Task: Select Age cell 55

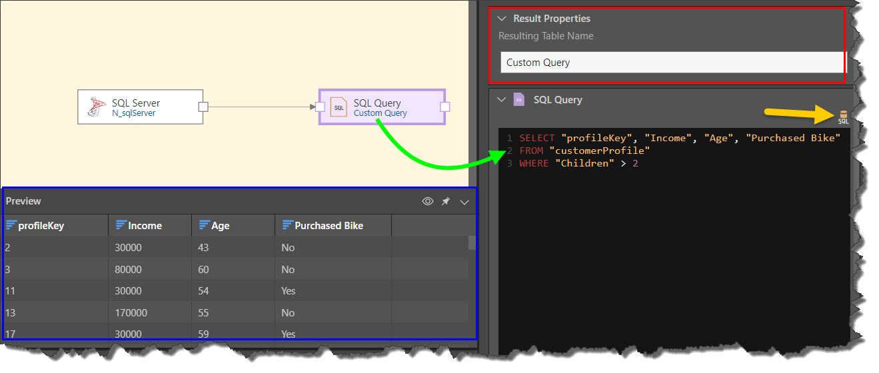Action: pyautogui.click(x=233, y=312)
